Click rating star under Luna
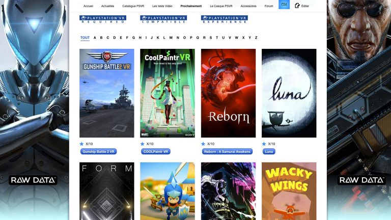391x220 pixels. click(264, 144)
